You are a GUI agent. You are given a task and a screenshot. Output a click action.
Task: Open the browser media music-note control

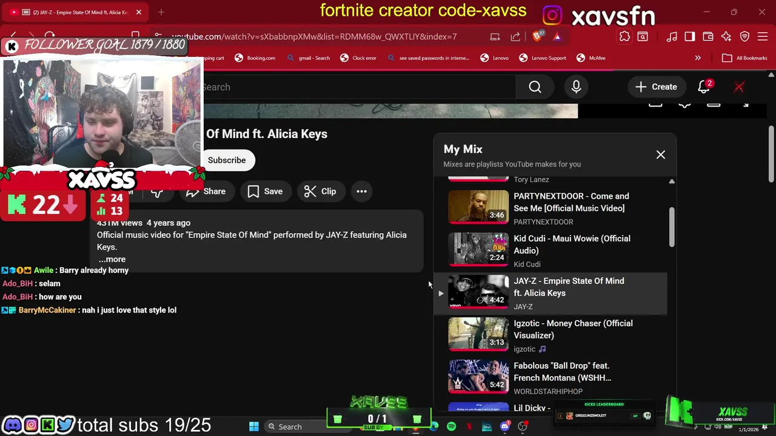point(672,36)
